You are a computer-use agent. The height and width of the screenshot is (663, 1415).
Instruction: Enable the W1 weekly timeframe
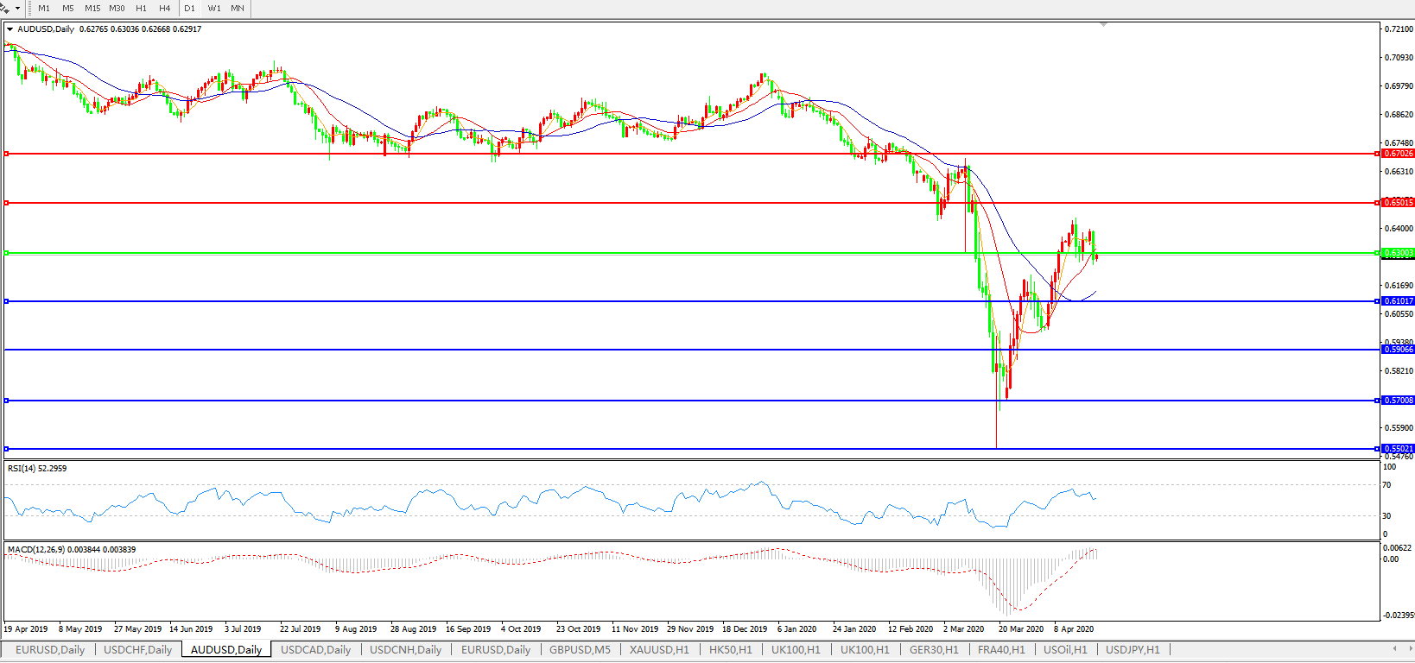click(214, 8)
